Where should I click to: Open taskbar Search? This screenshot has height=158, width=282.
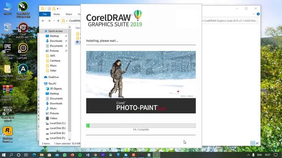pyautogui.click(x=11, y=155)
